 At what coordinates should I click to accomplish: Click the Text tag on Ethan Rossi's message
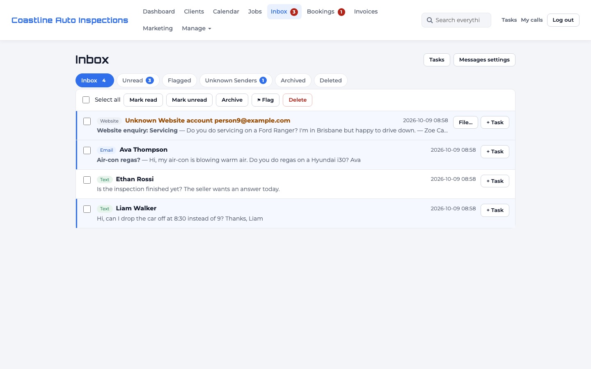pyautogui.click(x=105, y=180)
